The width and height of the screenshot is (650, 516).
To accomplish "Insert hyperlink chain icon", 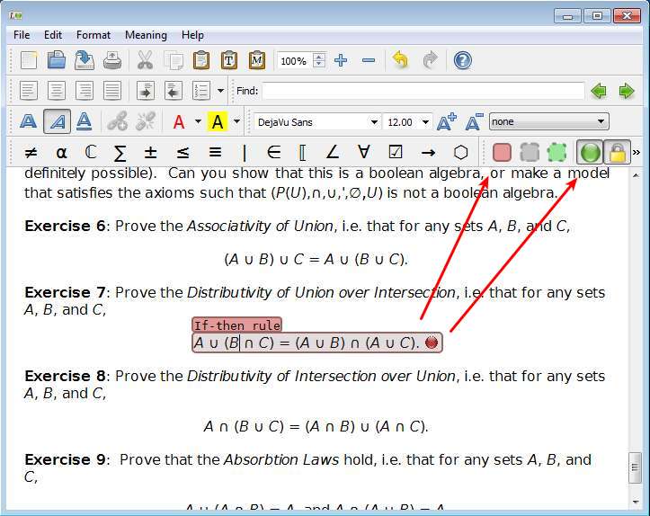I will pyautogui.click(x=117, y=121).
